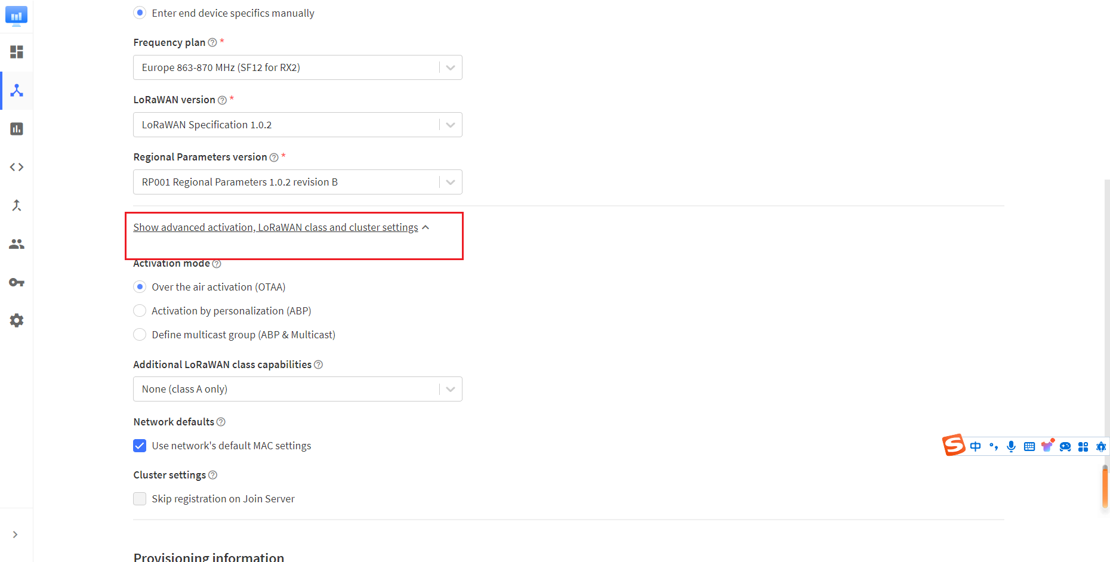Open Live data chart icon in sidebar
This screenshot has height=562, width=1110.
click(17, 129)
